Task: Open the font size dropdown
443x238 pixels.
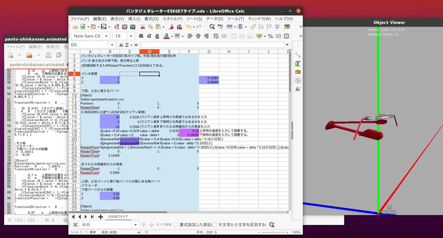Action: (131, 36)
